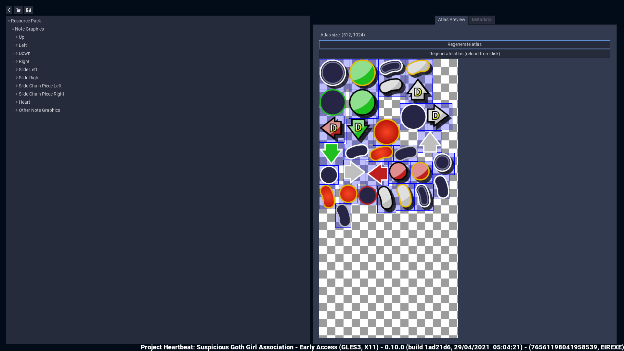Expand the Right note entry
Image resolution: width=624 pixels, height=351 pixels.
(17, 61)
